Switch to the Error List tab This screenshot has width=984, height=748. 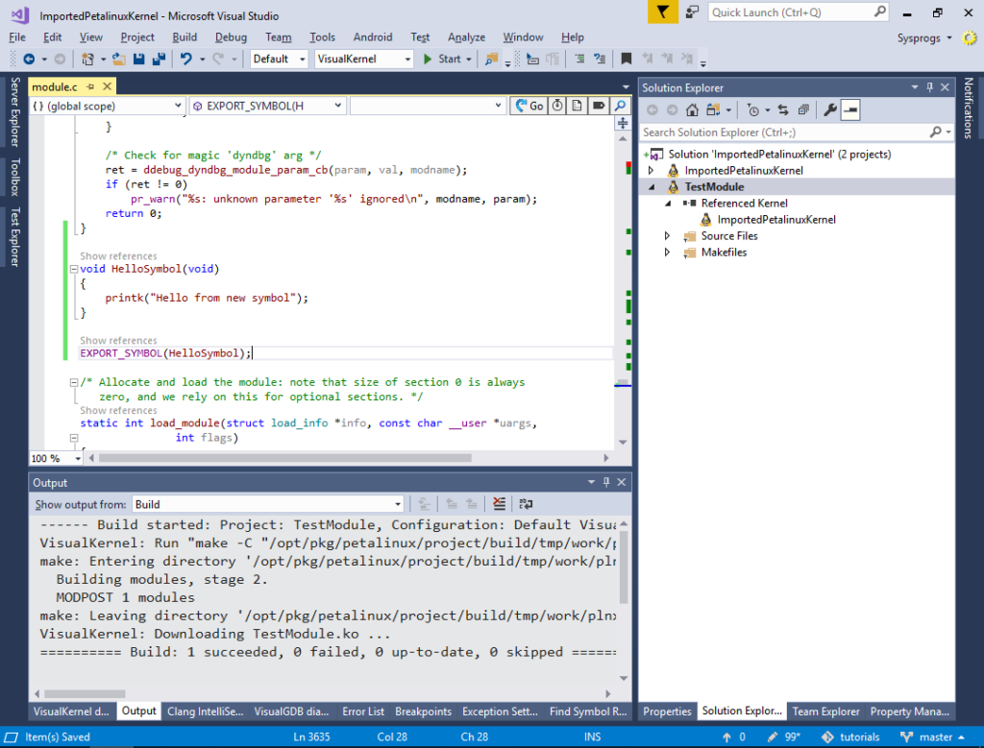pos(363,712)
